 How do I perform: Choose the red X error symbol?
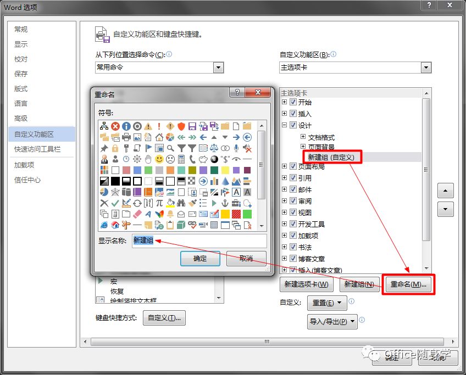[x=115, y=126]
